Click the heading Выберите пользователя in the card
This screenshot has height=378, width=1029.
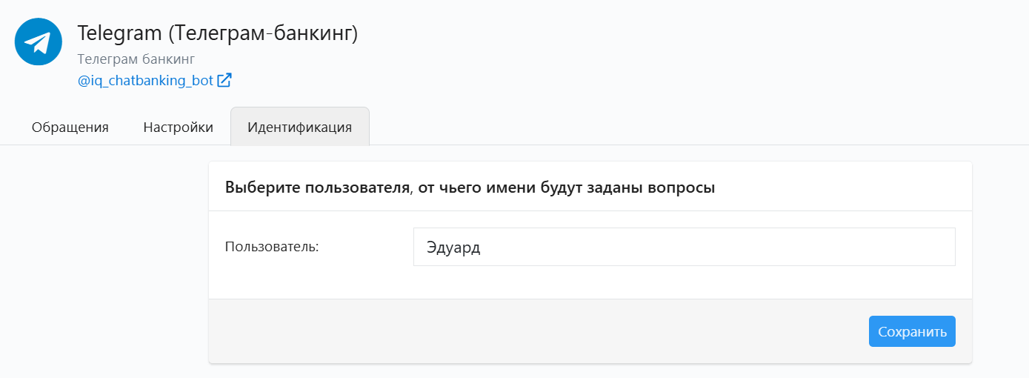pos(318,188)
